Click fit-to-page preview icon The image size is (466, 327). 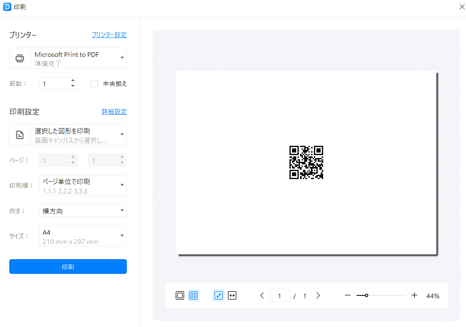coord(219,295)
